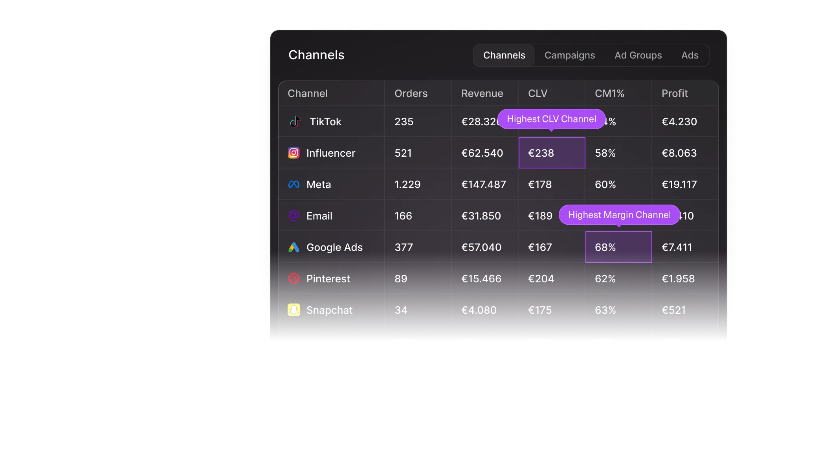Click the Pinterest logo icon

(294, 278)
